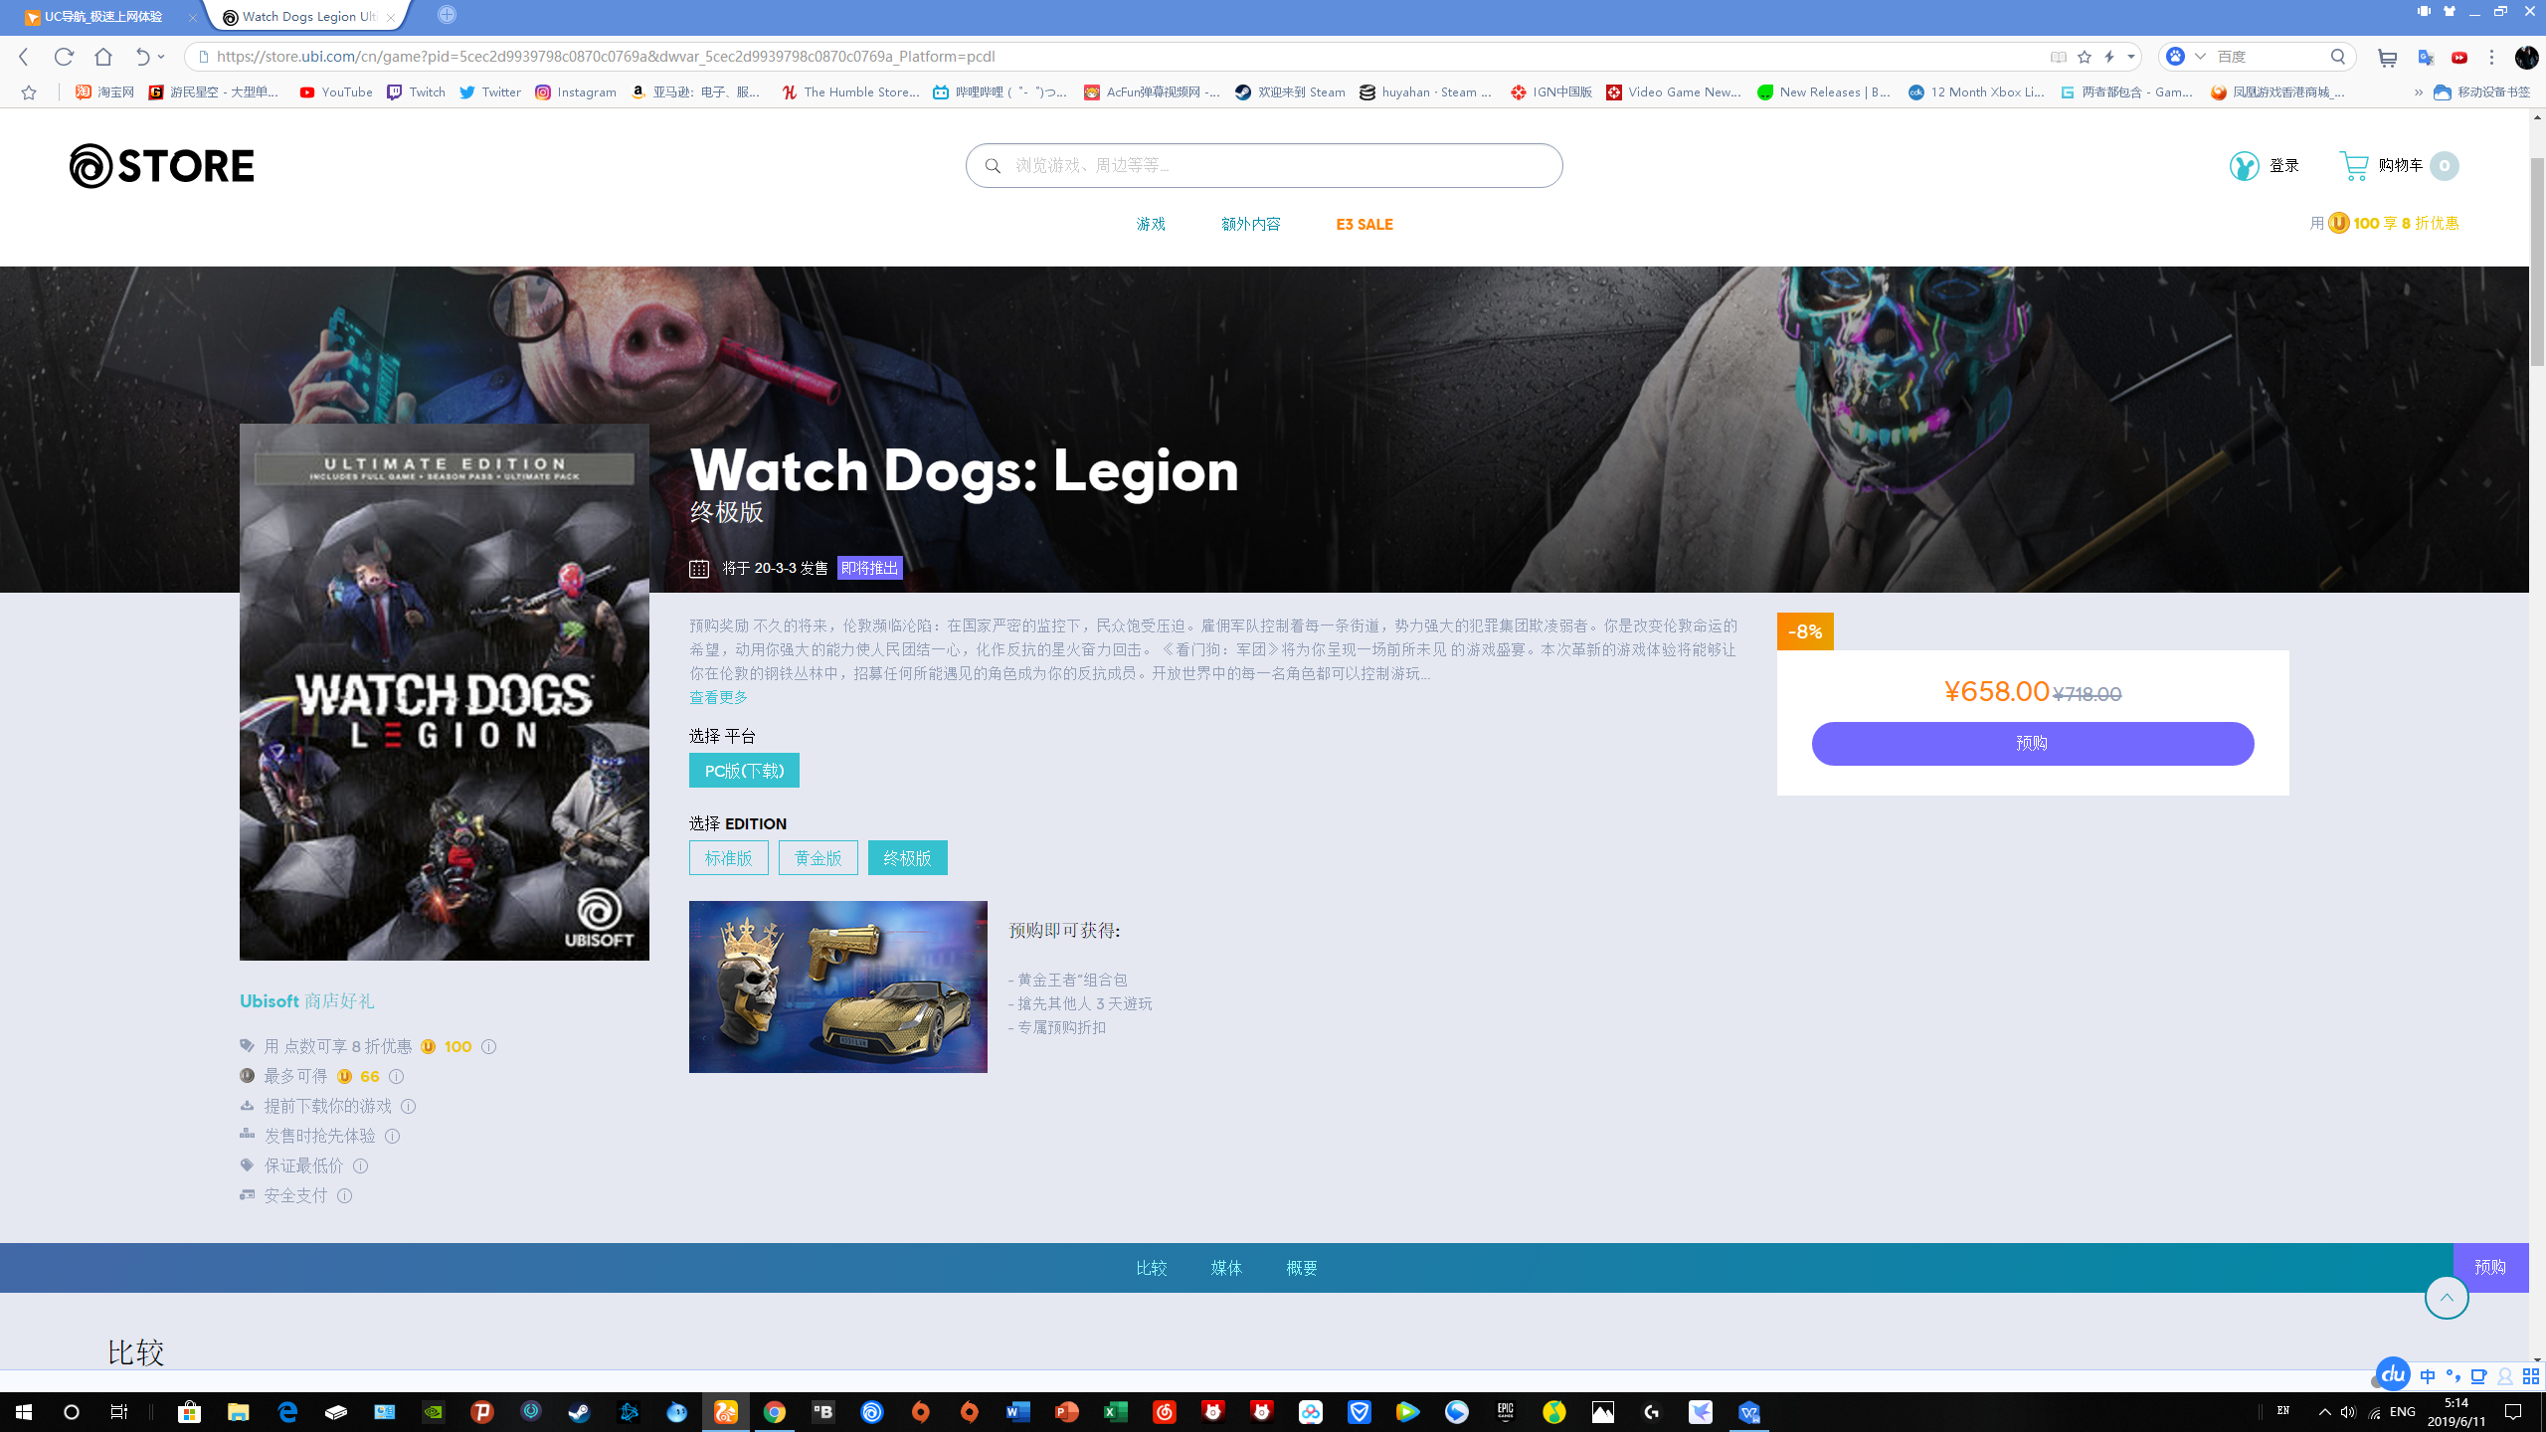Open 游戏 navigation menu
The width and height of the screenshot is (2546, 1432).
tap(1151, 224)
